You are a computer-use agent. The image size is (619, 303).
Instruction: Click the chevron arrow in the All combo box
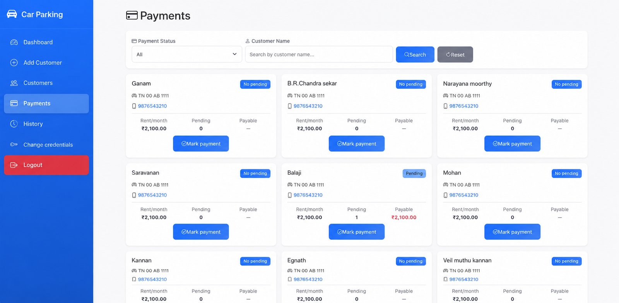tap(234, 54)
